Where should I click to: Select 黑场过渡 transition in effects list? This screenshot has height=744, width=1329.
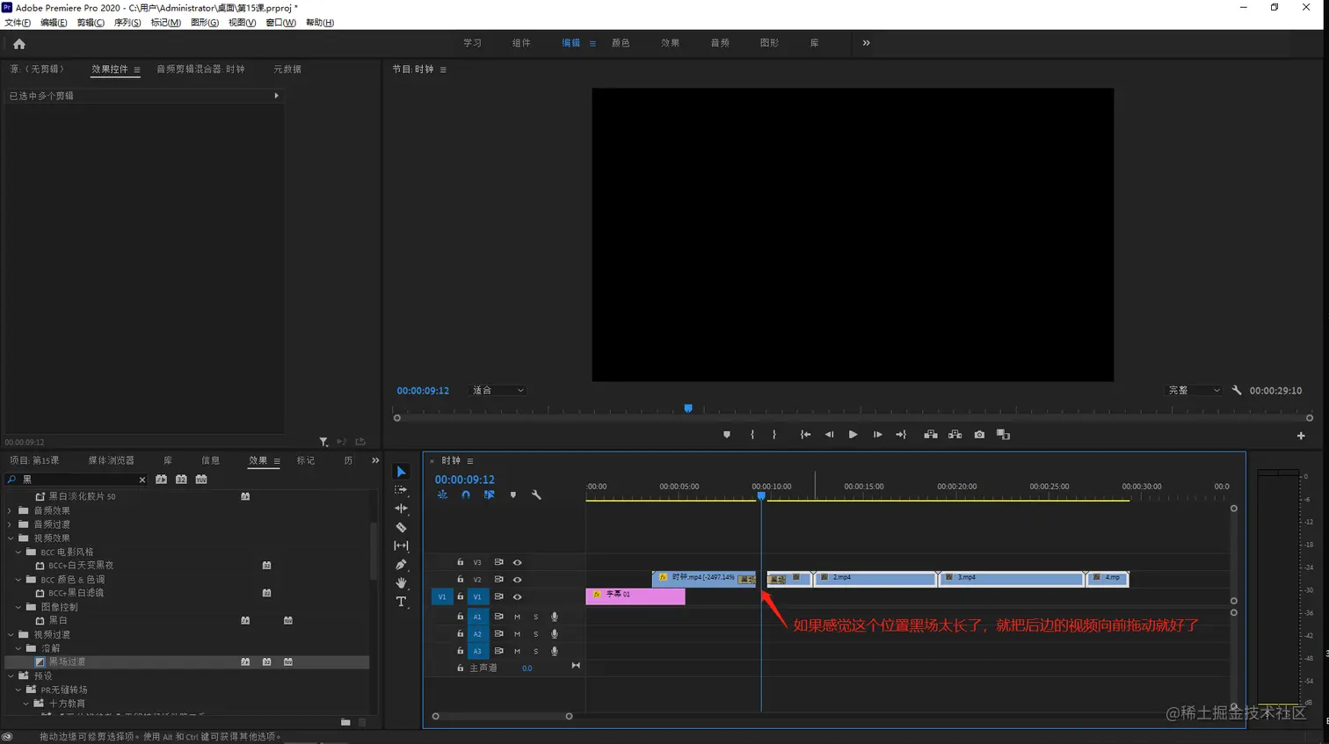pyautogui.click(x=67, y=661)
